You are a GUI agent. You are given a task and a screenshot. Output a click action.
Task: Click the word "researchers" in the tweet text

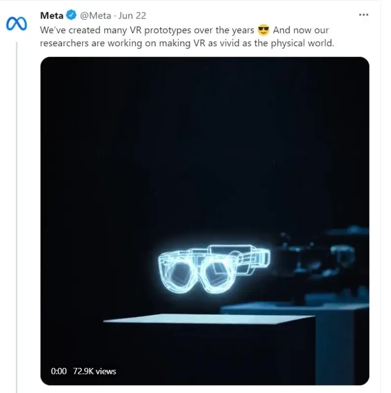pyautogui.click(x=65, y=43)
